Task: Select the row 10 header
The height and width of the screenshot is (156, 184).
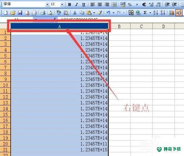Action: (5, 85)
